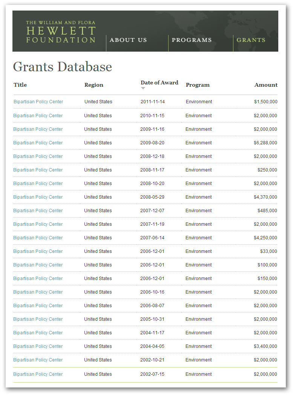This screenshot has width=293, height=395.
Task: Open Bipartisan Policy Center grant dated 2008-11-17
Action: pos(38,170)
